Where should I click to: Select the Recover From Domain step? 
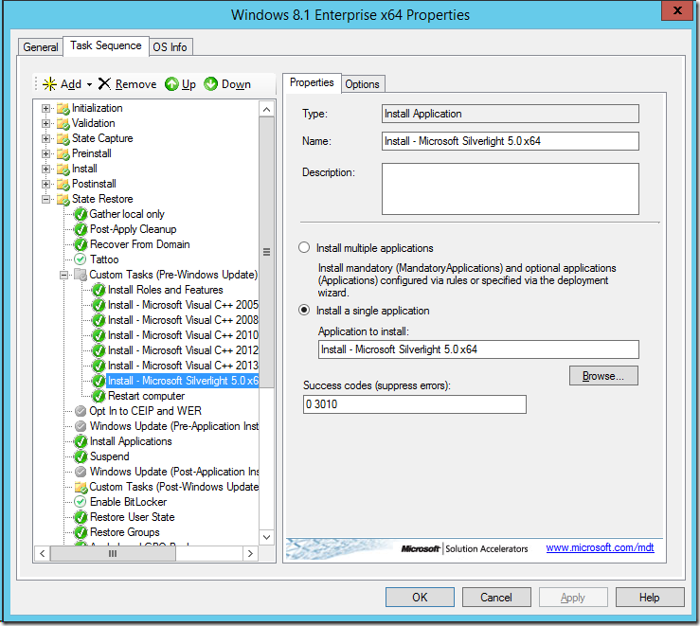[x=140, y=244]
